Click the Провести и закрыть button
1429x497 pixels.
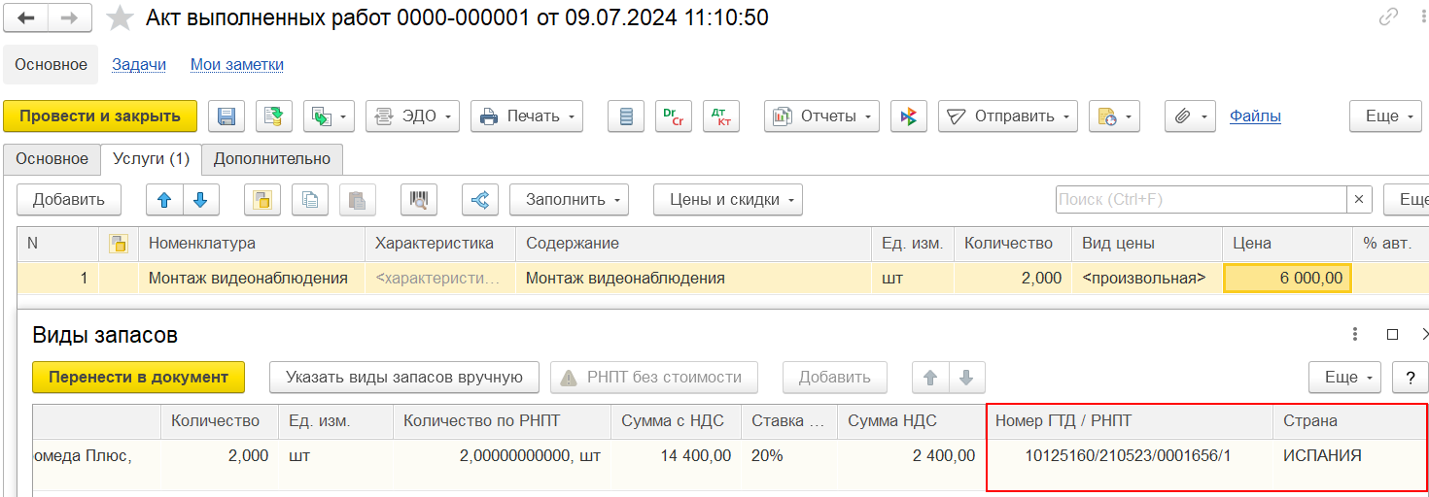point(100,116)
